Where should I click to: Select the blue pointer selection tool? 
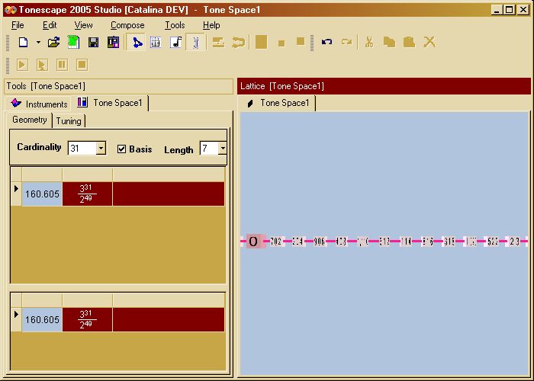[137, 43]
